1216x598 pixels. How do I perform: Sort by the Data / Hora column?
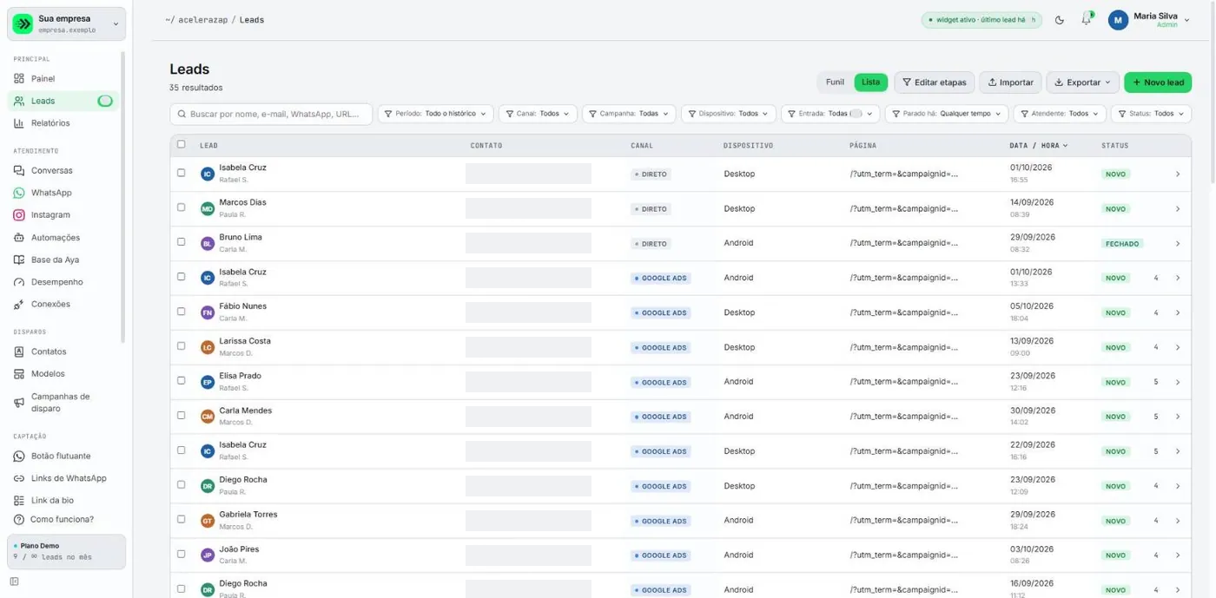[1039, 146]
